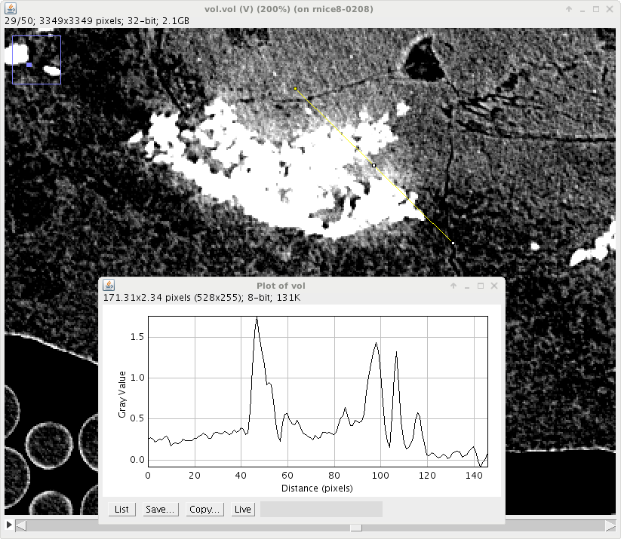This screenshot has height=539, width=621.
Task: Click the line selection's lower-right end handle
Action: click(453, 243)
